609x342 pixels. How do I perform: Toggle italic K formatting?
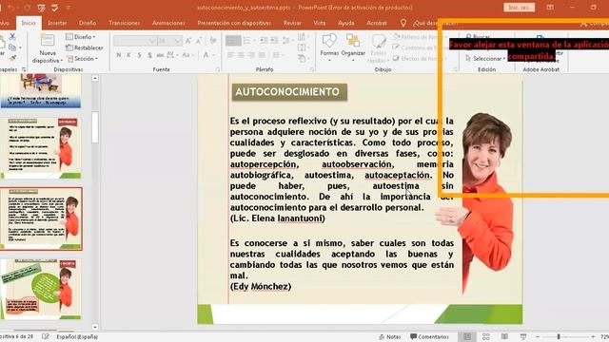coord(128,55)
